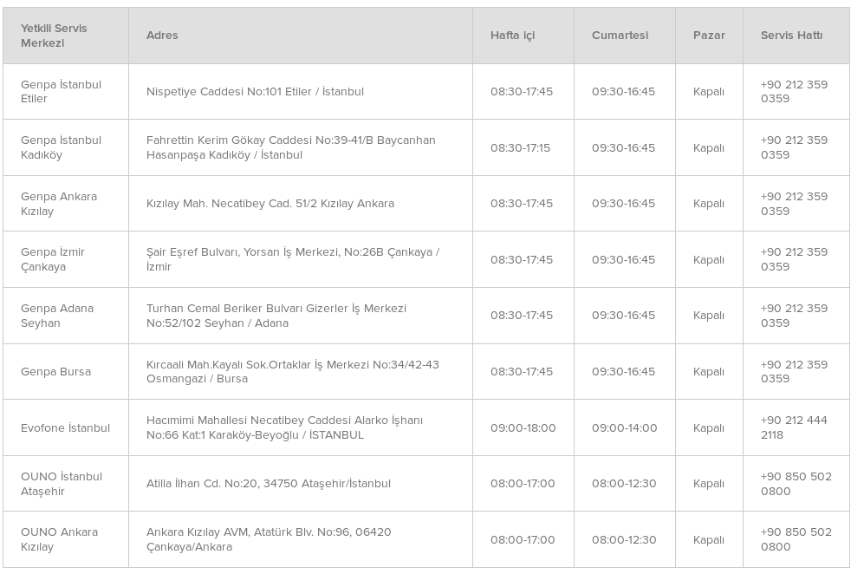This screenshot has width=864, height=574.
Task: Select the Adres column header
Action: pos(162,36)
